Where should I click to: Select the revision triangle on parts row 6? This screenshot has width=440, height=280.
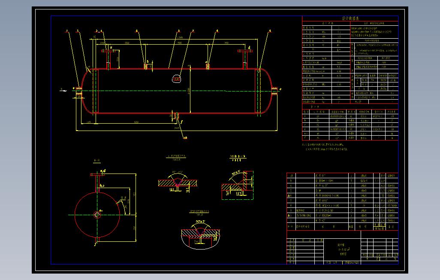tap(289, 196)
